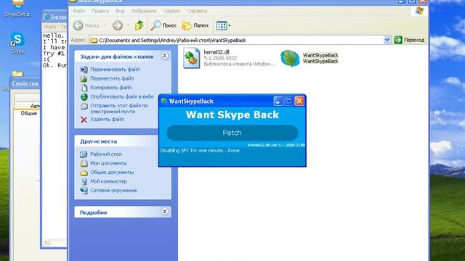Viewport: 465px width, 261px height.
Task: Click the Windows flag logo in Explorer
Action: tap(419, 11)
